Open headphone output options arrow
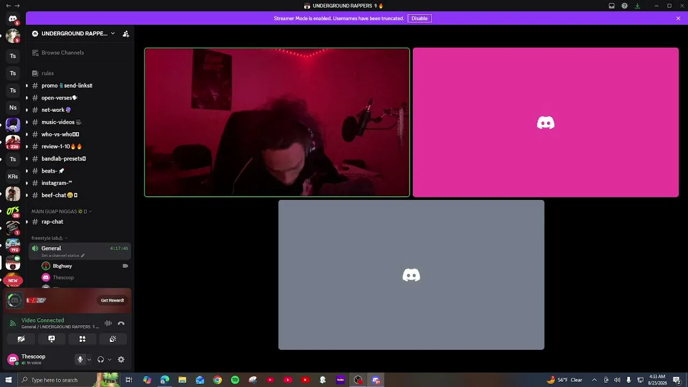 (x=109, y=360)
